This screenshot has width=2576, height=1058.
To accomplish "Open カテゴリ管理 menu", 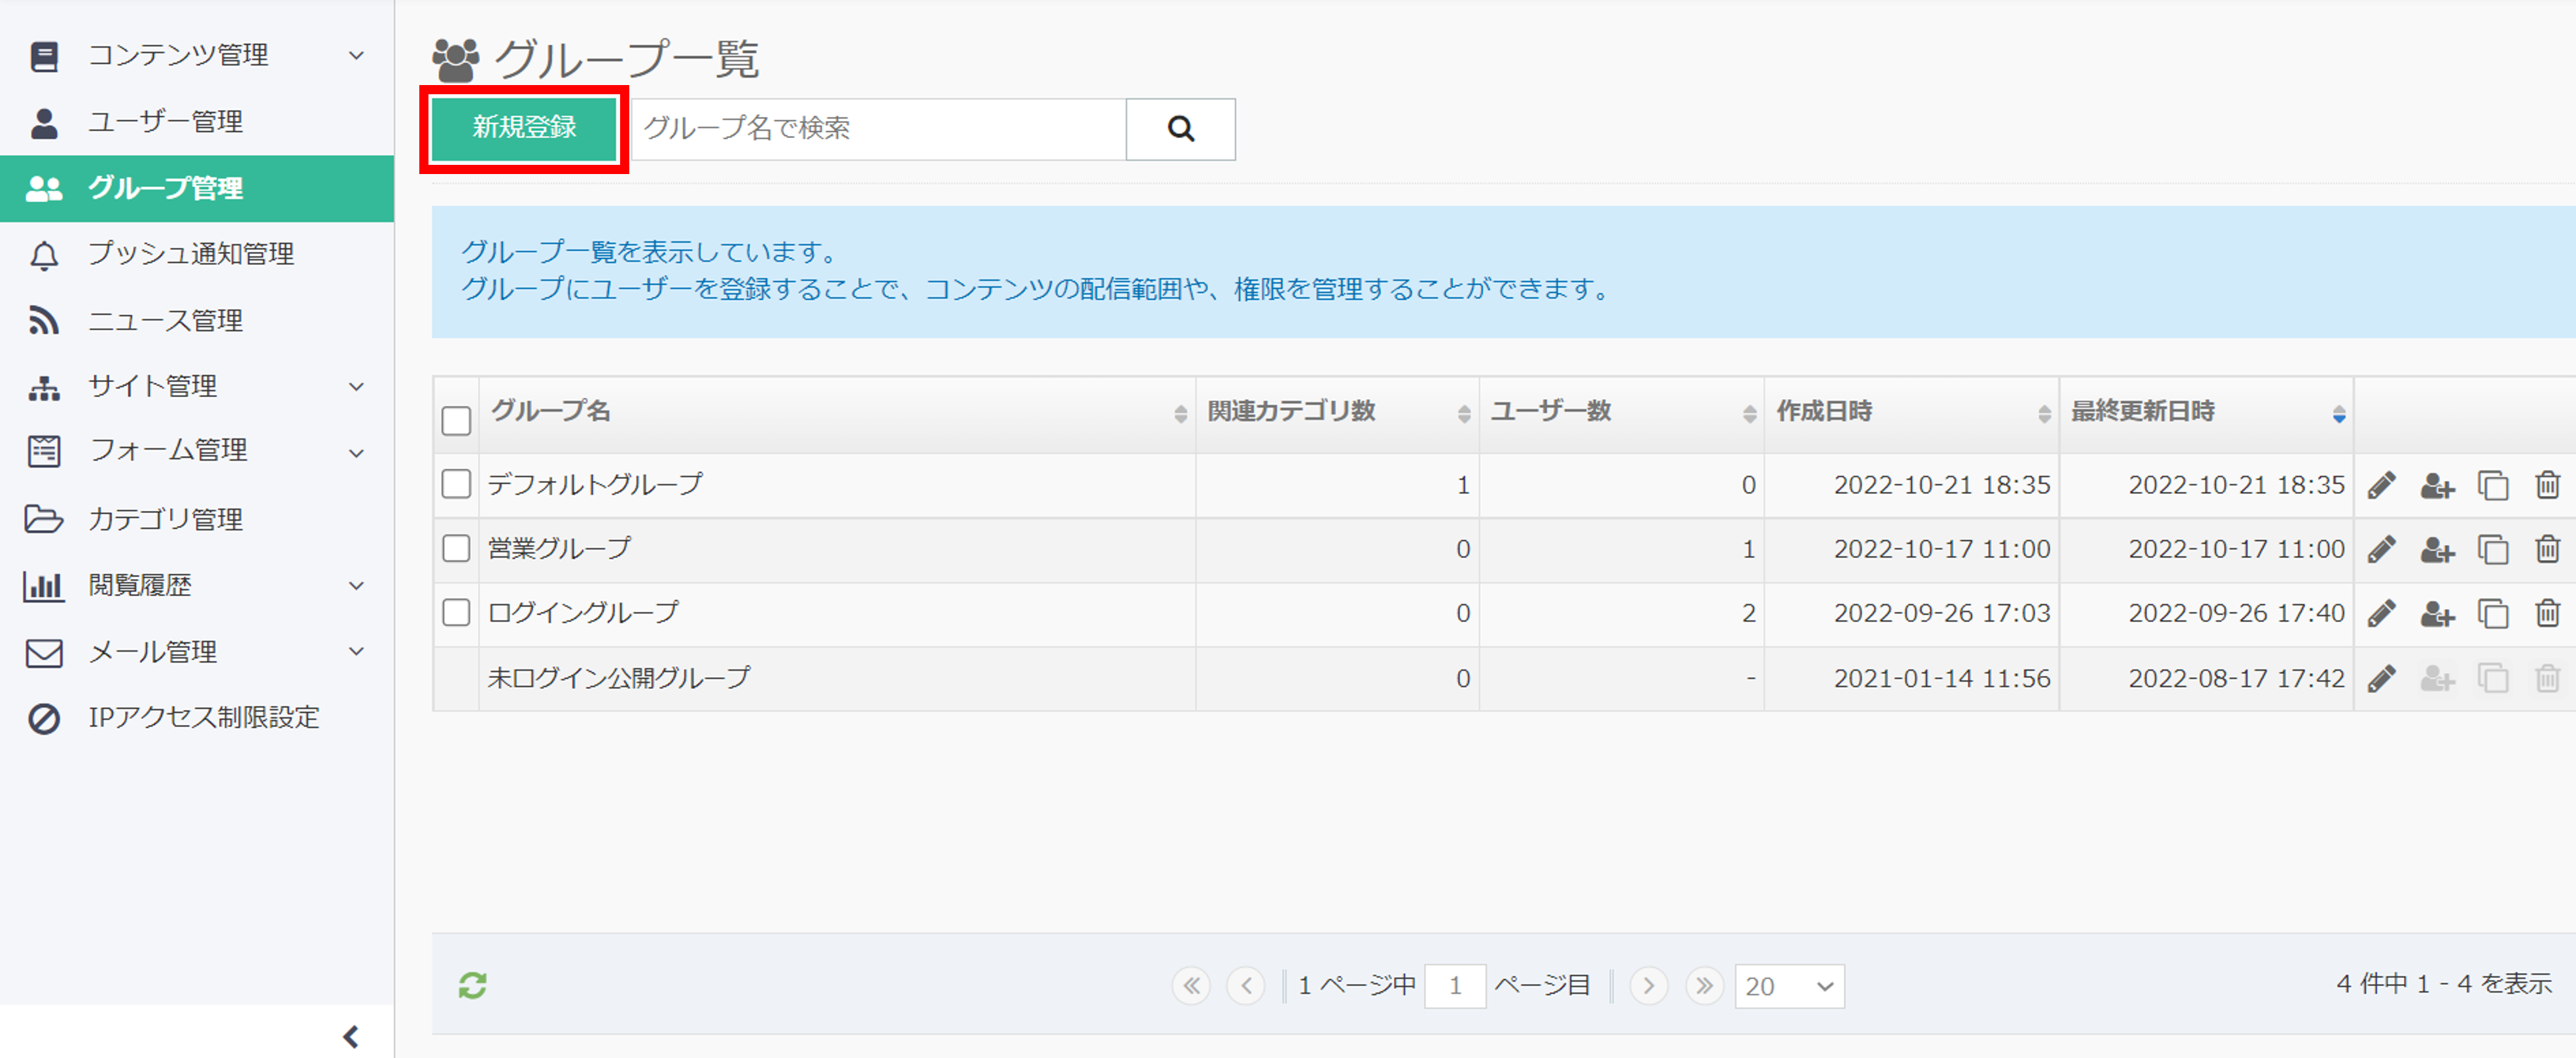I will click(197, 518).
